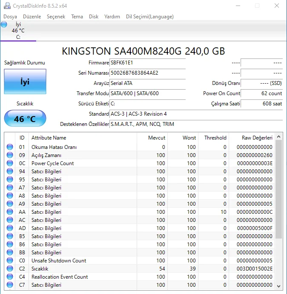Click the status orb for Unsafe Shutdown Count row
This screenshot has height=294, width=287.
tap(10, 261)
